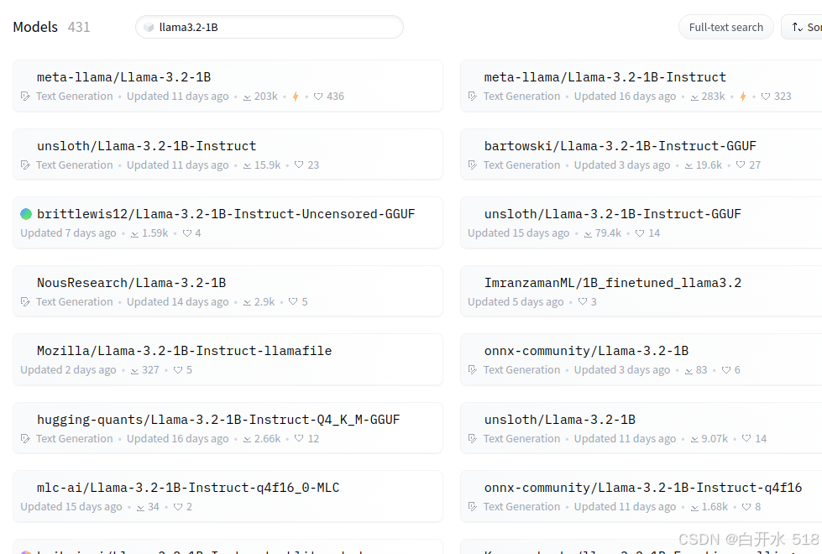Click inference lightning icon on meta-llama/Llama-3.2-1B
The image size is (822, 554).
pyautogui.click(x=296, y=97)
